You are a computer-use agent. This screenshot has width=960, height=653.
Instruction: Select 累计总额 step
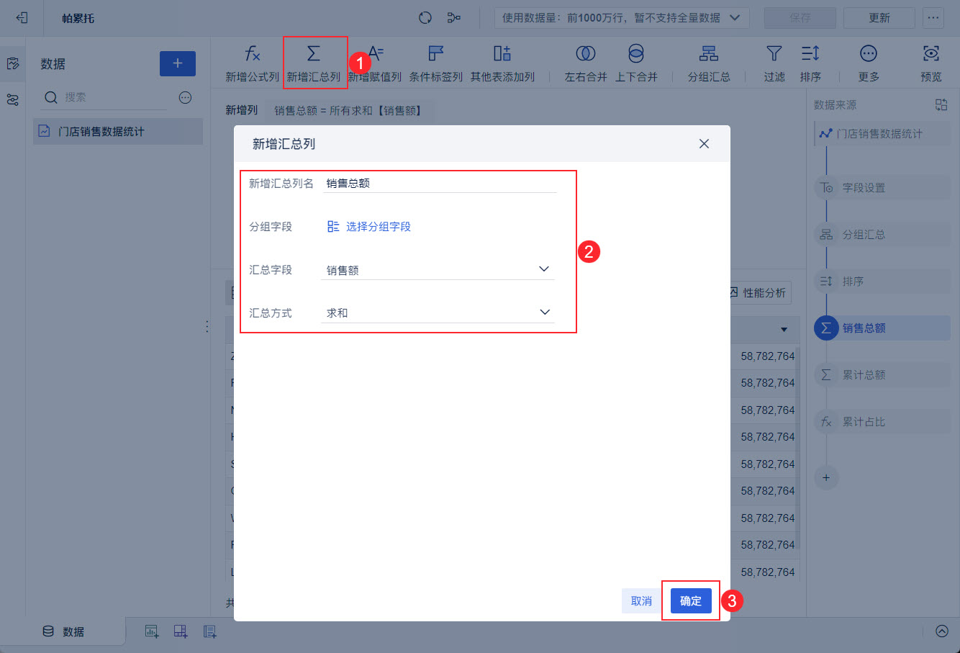(x=882, y=375)
